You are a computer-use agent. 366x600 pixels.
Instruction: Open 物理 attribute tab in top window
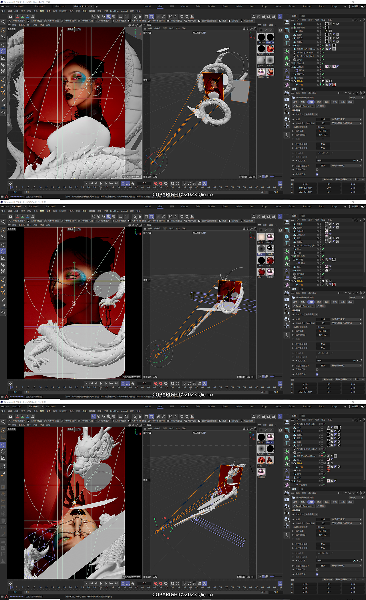(319, 102)
